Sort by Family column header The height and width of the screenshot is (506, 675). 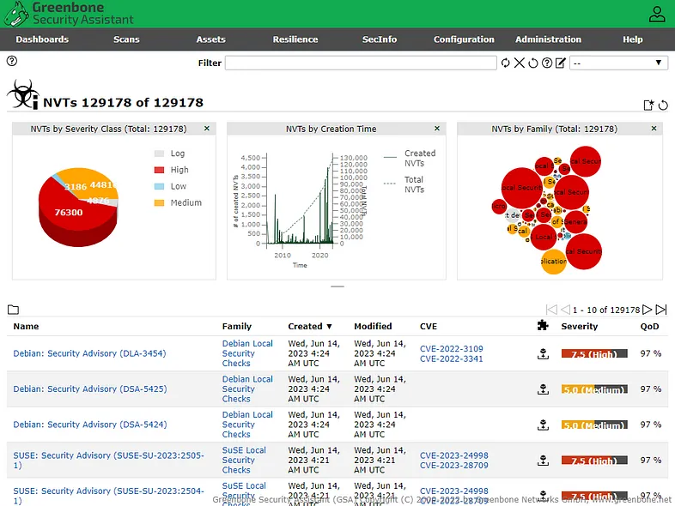[237, 326]
